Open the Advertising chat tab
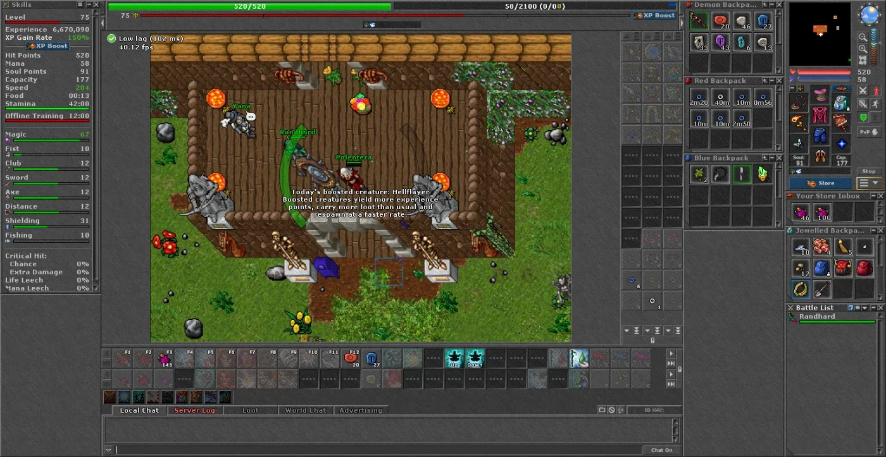 click(x=361, y=410)
